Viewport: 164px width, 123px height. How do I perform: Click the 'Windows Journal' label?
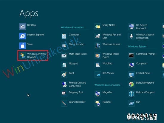point(111,44)
